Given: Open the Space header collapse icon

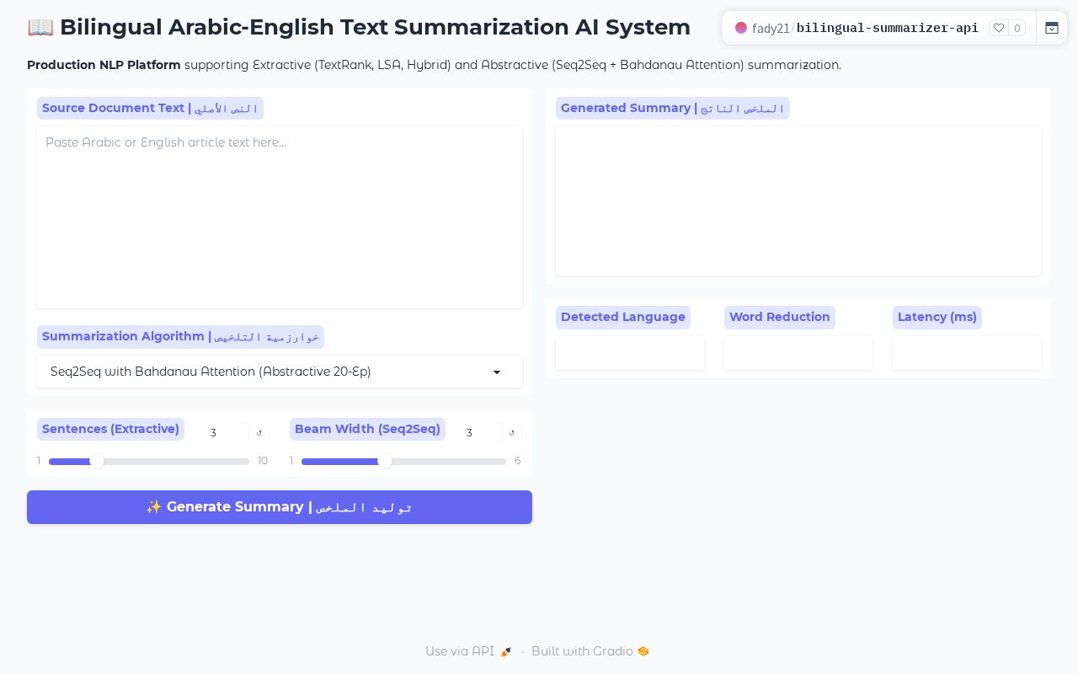Looking at the screenshot, I should click(x=1052, y=28).
